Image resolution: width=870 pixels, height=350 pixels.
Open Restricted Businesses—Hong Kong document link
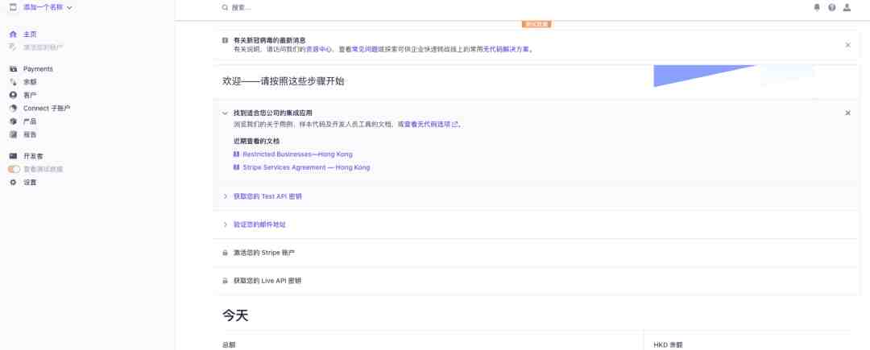pos(297,154)
